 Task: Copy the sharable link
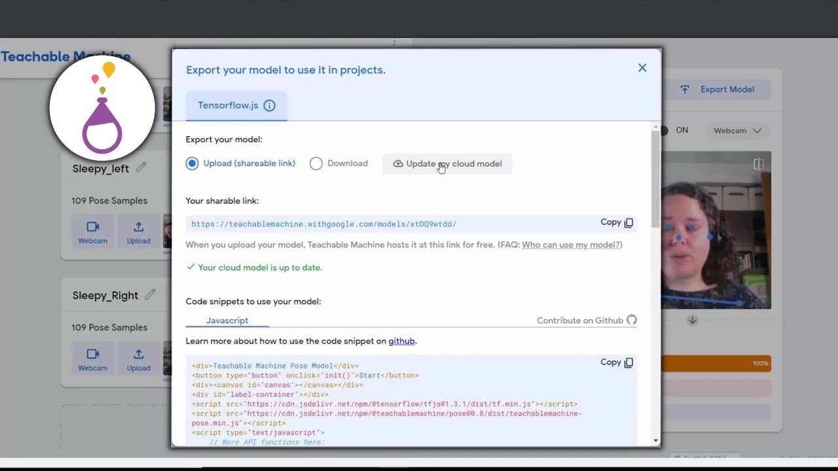click(617, 222)
